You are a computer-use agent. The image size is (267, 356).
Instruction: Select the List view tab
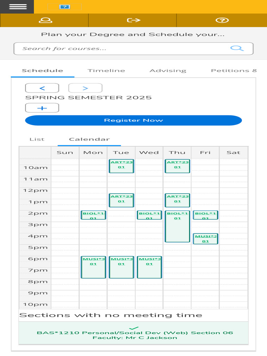37,139
